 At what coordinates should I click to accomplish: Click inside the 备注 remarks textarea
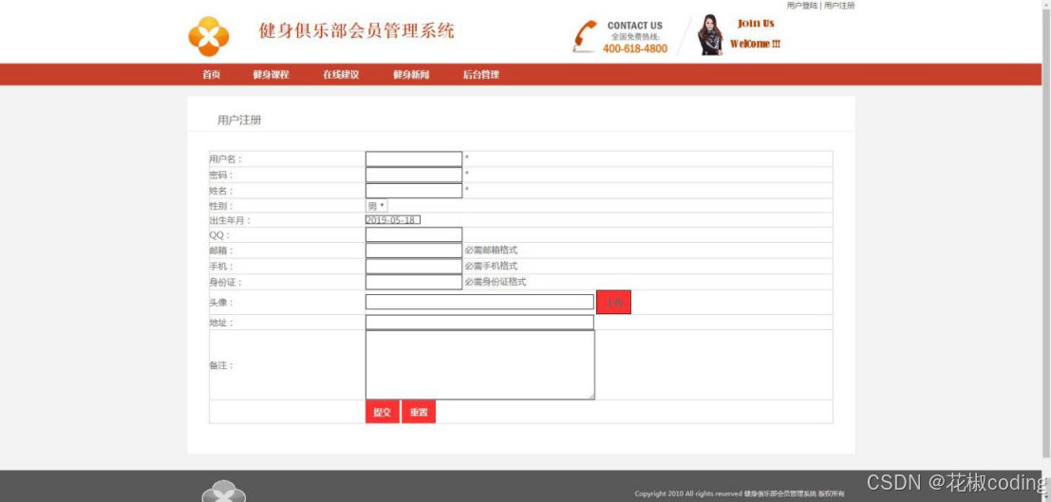tap(479, 365)
